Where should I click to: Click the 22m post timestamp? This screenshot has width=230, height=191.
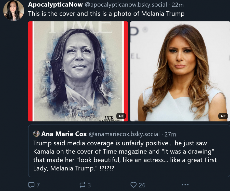point(178,5)
